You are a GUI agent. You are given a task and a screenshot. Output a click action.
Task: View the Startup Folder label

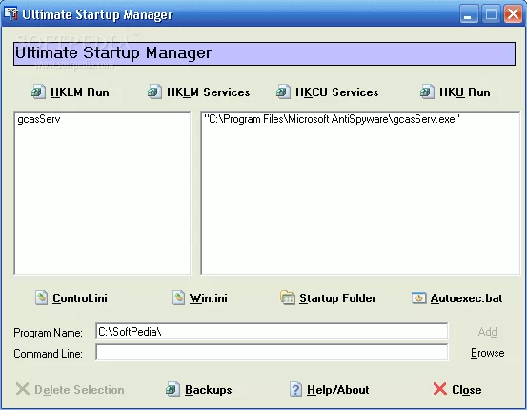337,298
